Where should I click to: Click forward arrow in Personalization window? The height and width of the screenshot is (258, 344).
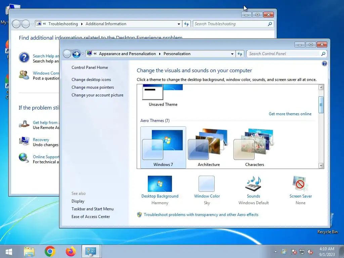pyautogui.click(x=76, y=54)
